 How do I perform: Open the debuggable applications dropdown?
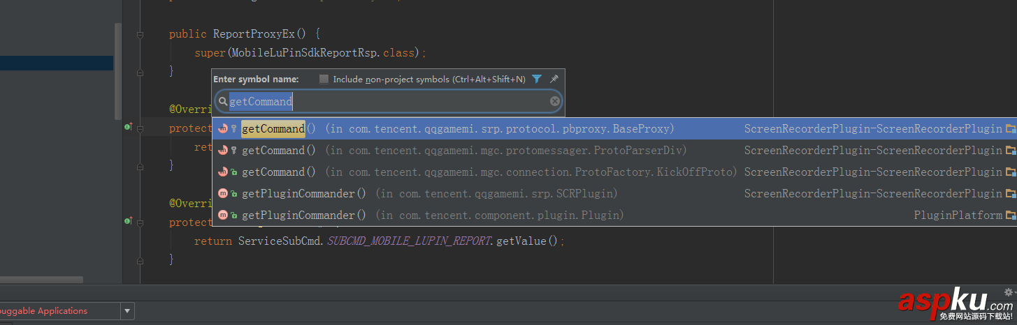pos(127,311)
